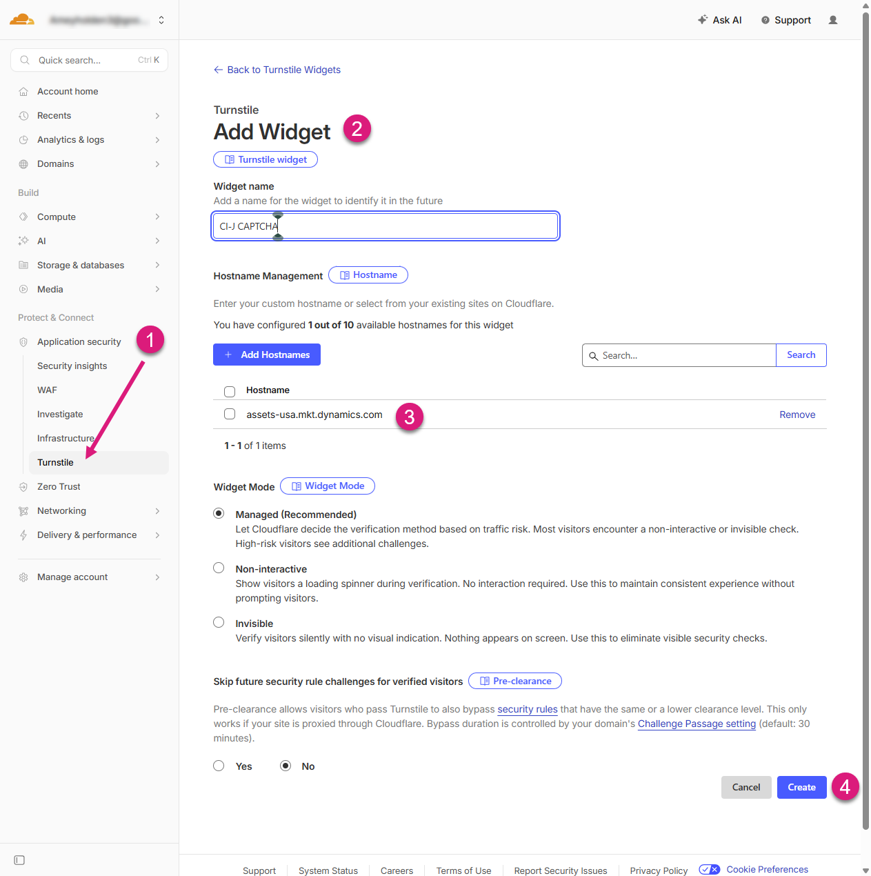The height and width of the screenshot is (876, 871).
Task: Check the assets-usa.mkt.dynamics.com checkbox
Action: [230, 415]
